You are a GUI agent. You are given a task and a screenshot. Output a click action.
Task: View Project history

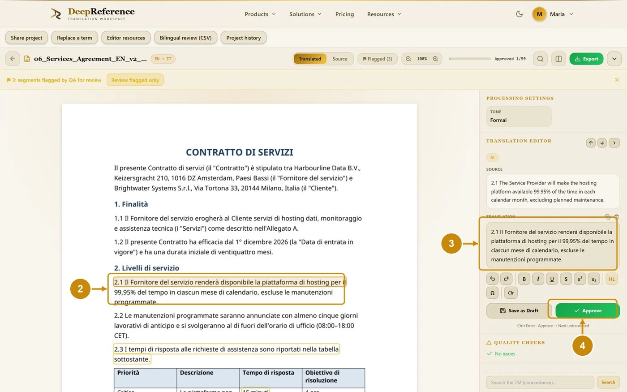pyautogui.click(x=244, y=38)
